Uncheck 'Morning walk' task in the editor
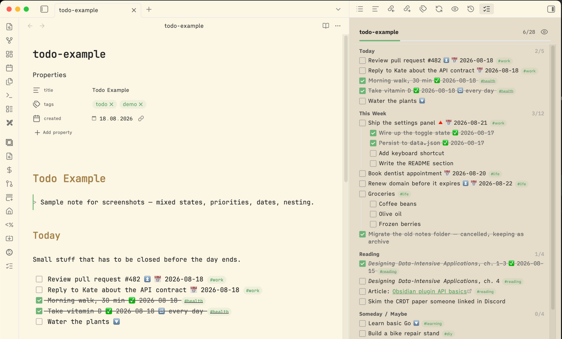562x339 pixels. pos(39,300)
